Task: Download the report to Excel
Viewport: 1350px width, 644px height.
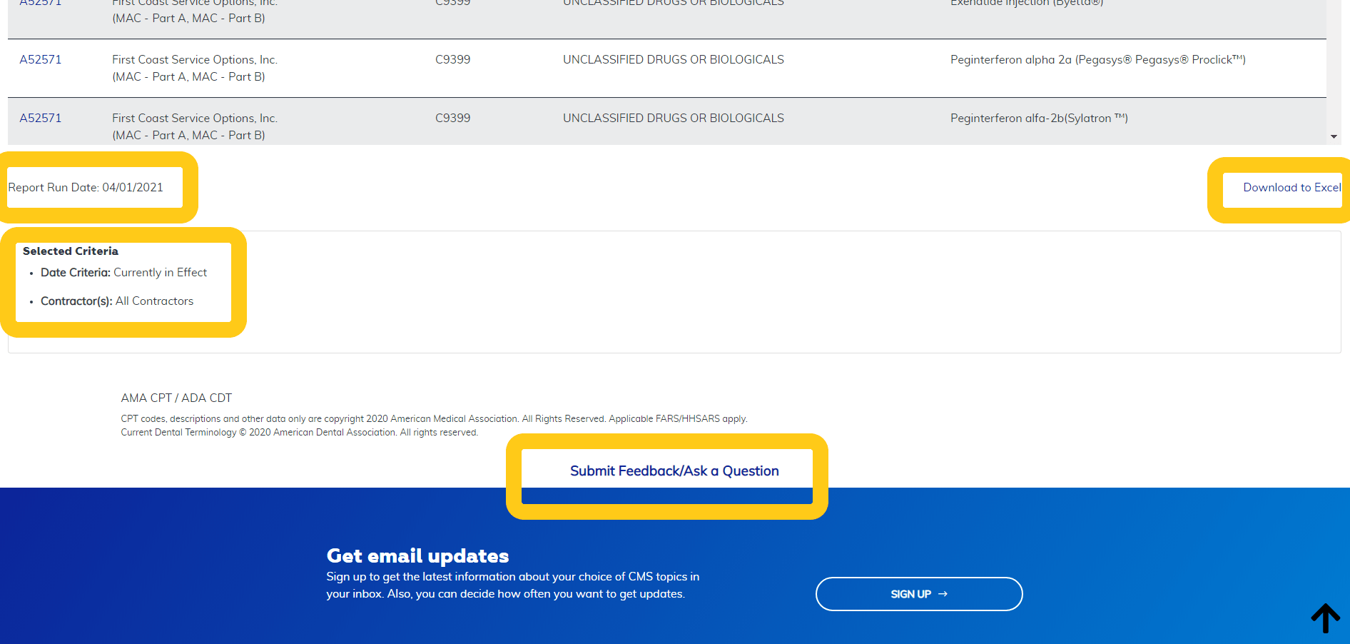Action: pyautogui.click(x=1291, y=188)
